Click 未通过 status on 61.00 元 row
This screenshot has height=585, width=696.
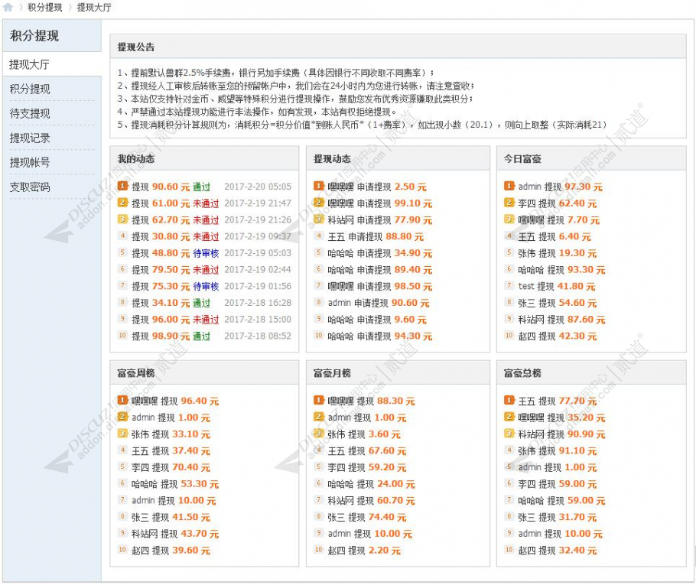point(206,203)
